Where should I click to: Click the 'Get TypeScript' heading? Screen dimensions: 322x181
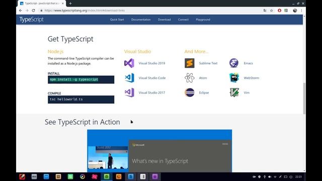[70, 39]
